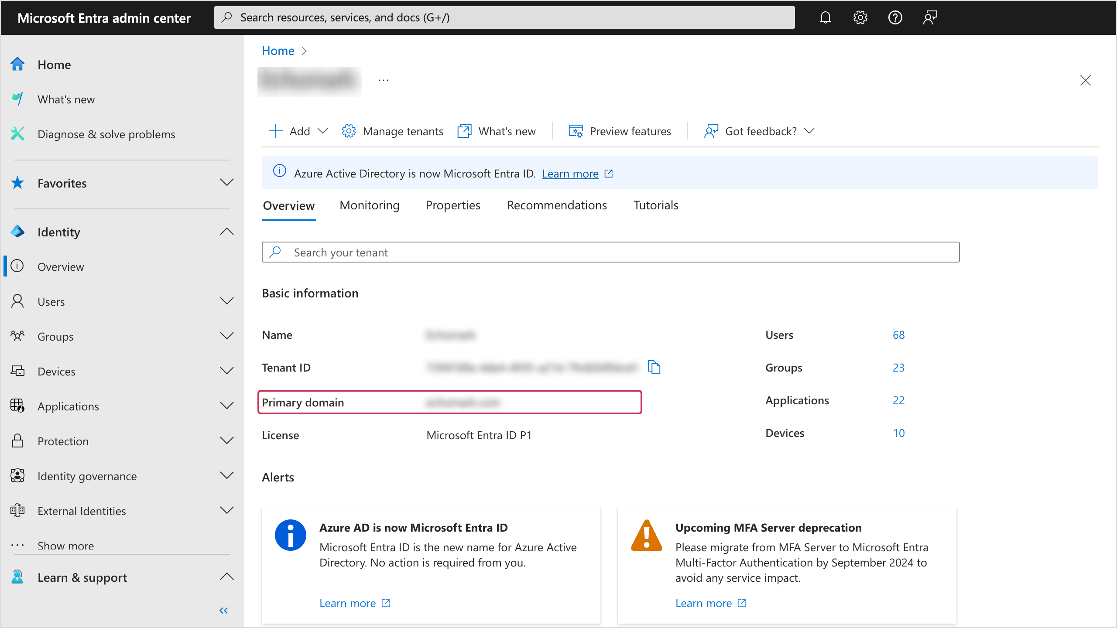Select the Overview tab
Viewport: 1117px width, 628px height.
288,205
